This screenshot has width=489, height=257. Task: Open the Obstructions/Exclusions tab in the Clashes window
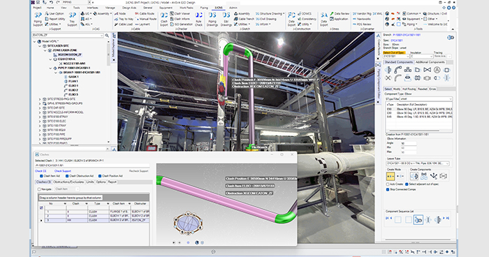(68, 182)
